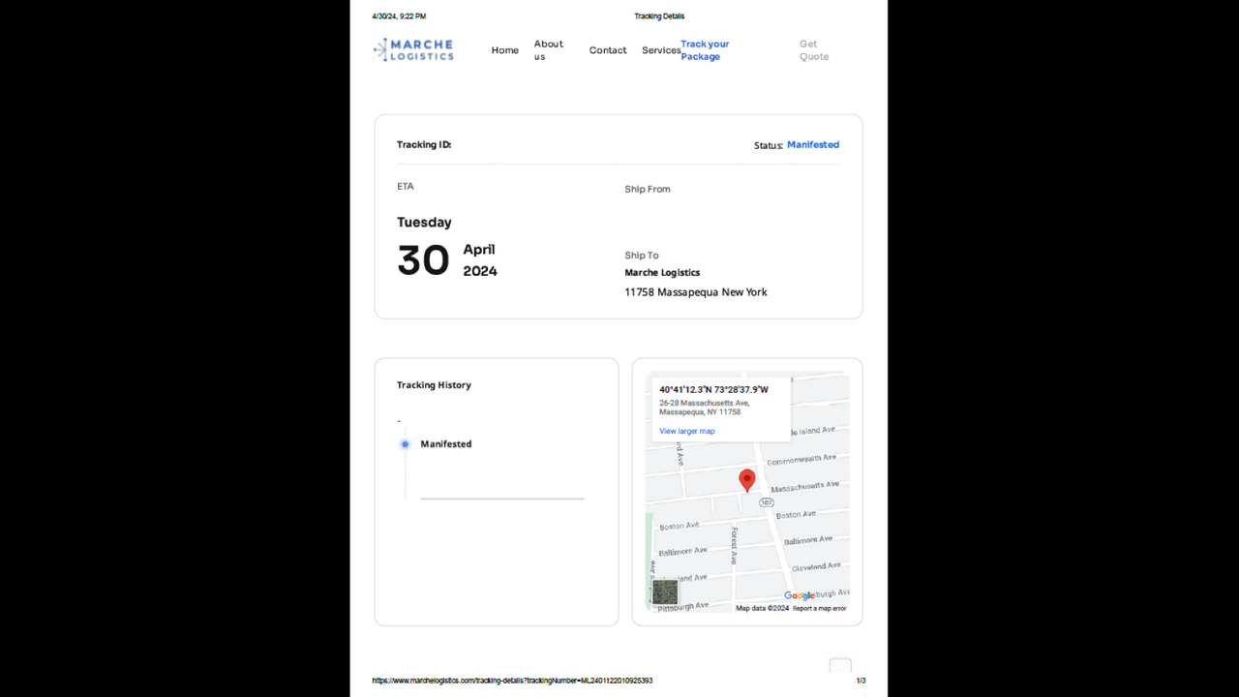Select the Tuesday ETA day text
1239x697 pixels.
coord(424,222)
